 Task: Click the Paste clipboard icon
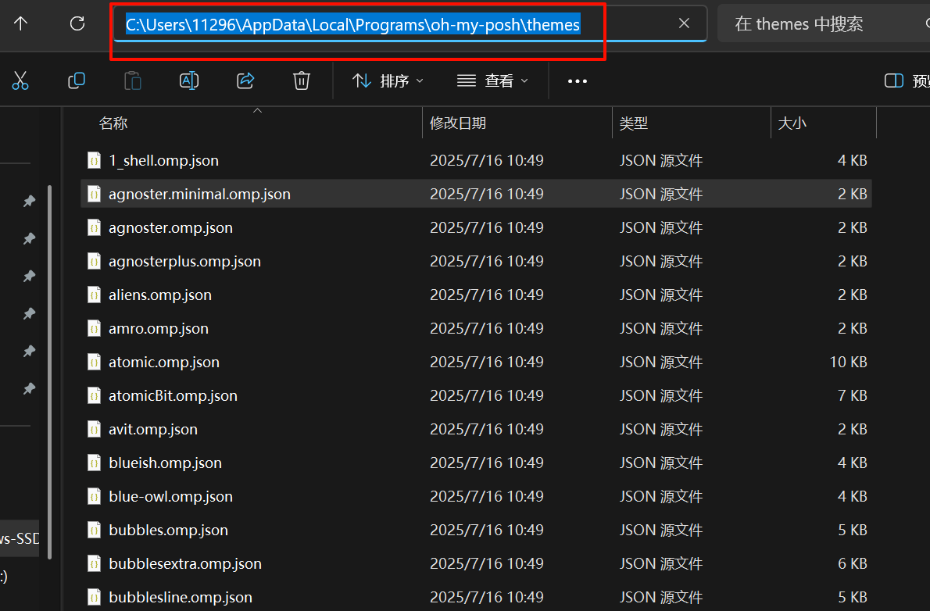(132, 80)
